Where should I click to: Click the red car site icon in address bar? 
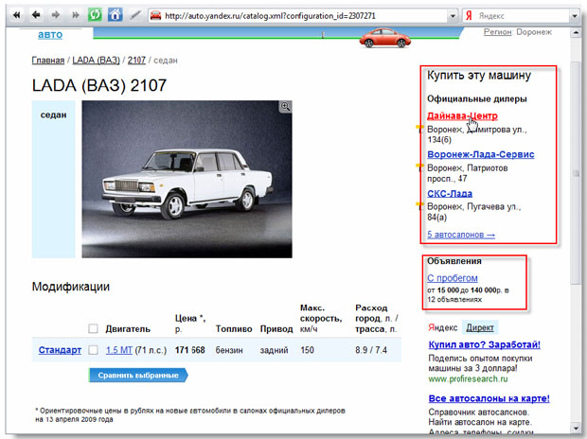(x=155, y=15)
